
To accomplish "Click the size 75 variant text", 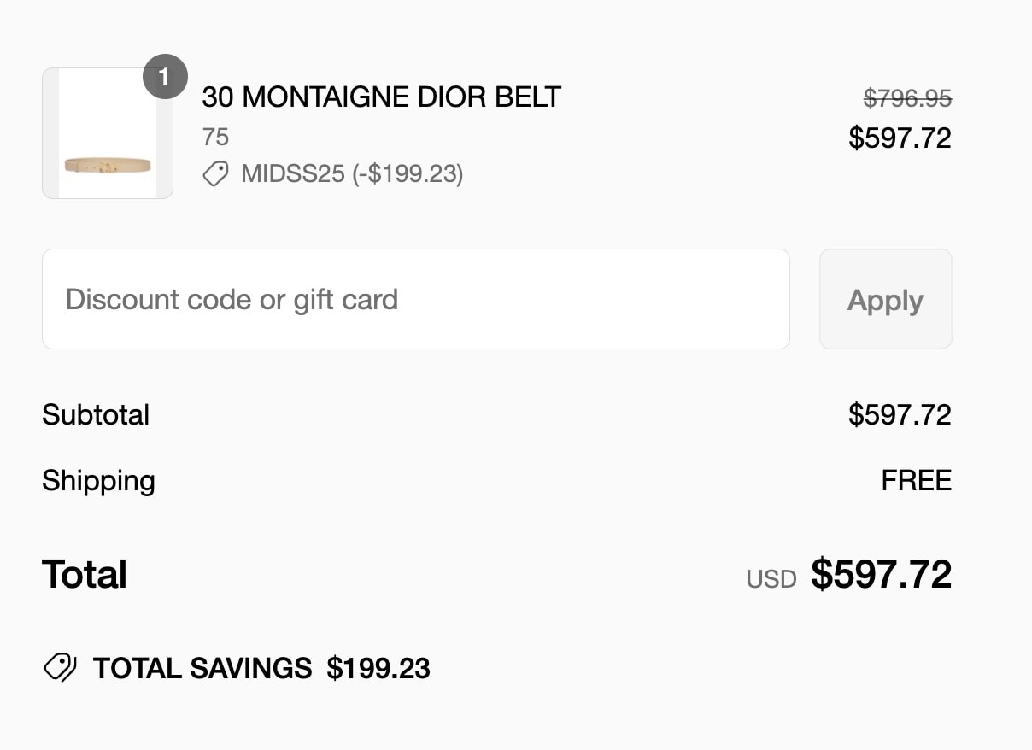I will click(215, 137).
